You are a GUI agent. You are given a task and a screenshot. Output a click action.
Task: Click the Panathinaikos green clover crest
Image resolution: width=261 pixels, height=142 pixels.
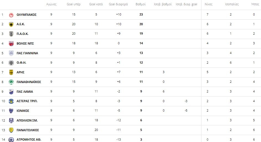click(11, 82)
